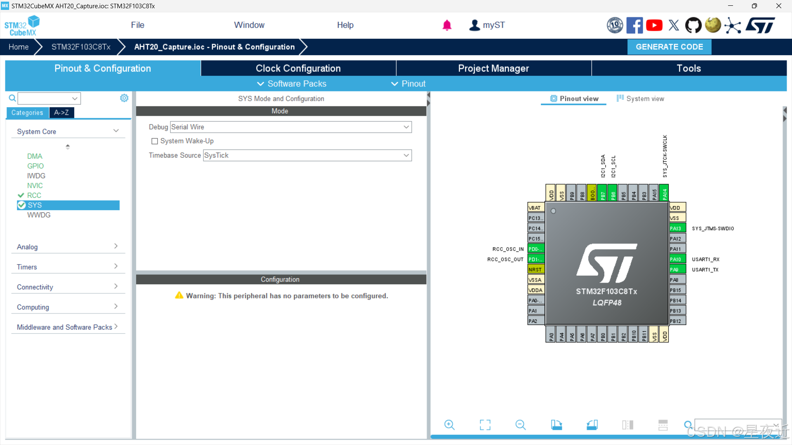Rotate the chip view clockwise
This screenshot has width=792, height=445.
556,425
